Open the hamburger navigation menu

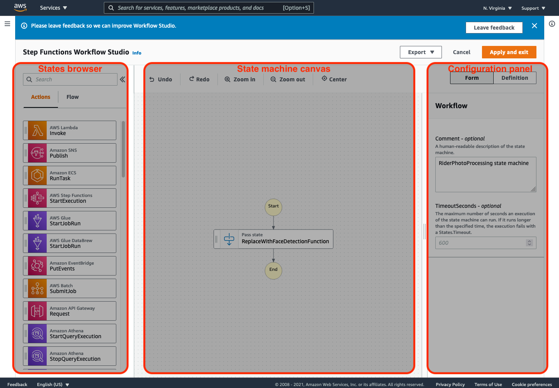(7, 24)
